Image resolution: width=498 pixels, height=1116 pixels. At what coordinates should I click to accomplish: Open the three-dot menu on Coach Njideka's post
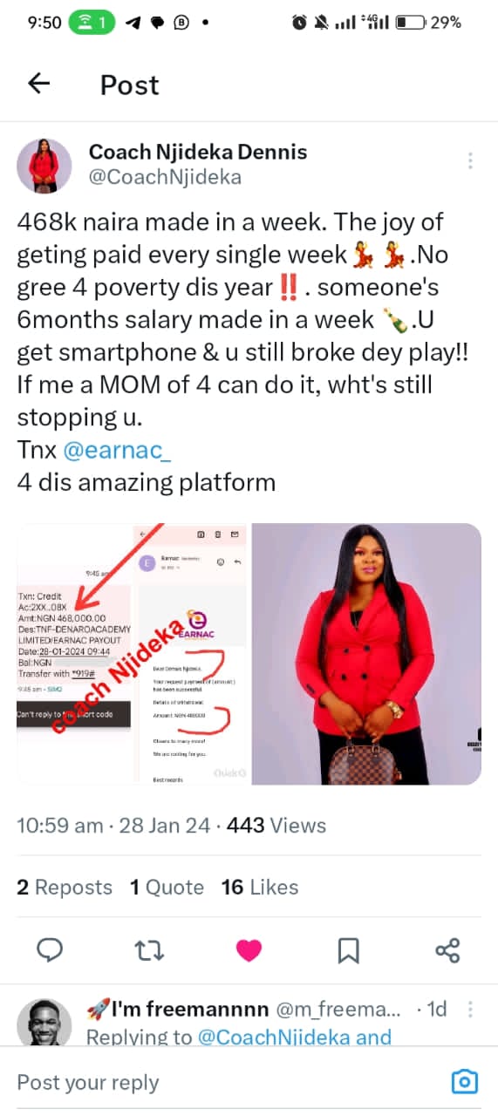[470, 160]
